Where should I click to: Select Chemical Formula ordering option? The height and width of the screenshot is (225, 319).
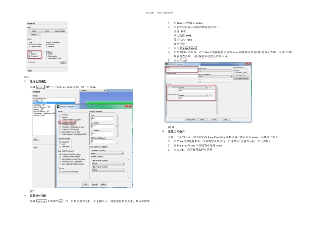coord(235,72)
